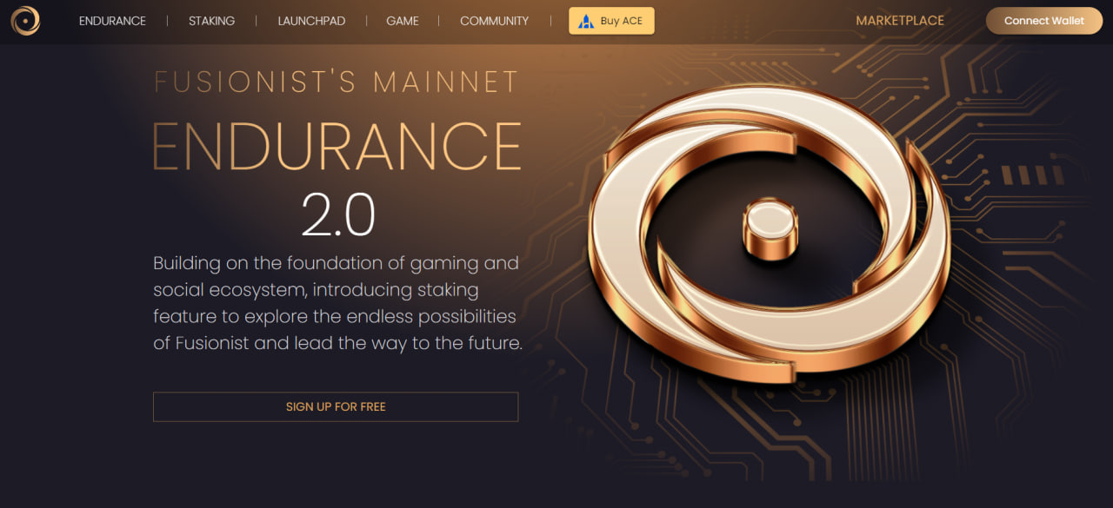Click the Fusionist ring logo in header
The image size is (1113, 508).
pyautogui.click(x=25, y=21)
